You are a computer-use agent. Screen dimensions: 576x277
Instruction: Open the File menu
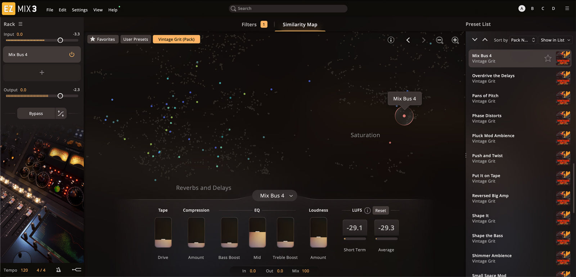tap(50, 10)
